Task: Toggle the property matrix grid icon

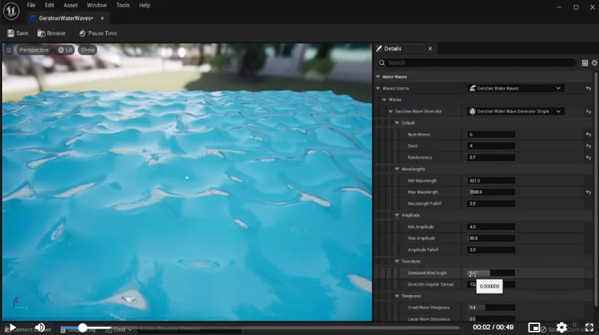Action: 585,62
